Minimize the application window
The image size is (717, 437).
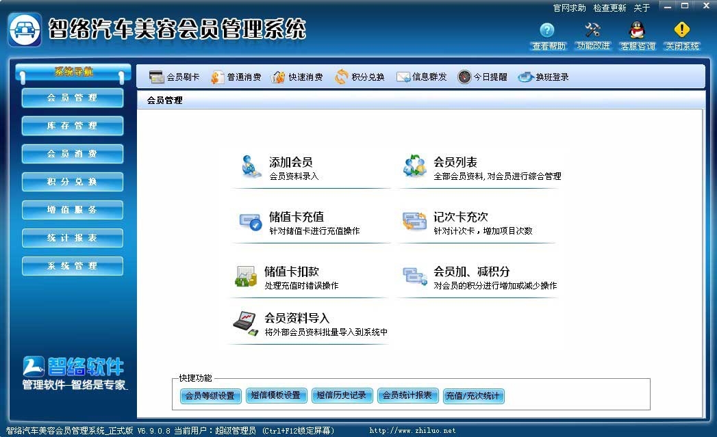(668, 6)
